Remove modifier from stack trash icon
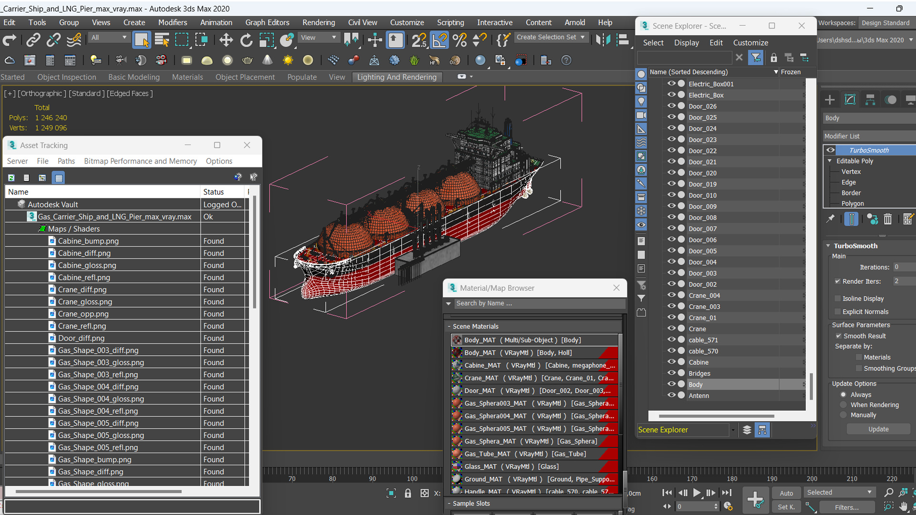The width and height of the screenshot is (916, 515). click(x=887, y=219)
